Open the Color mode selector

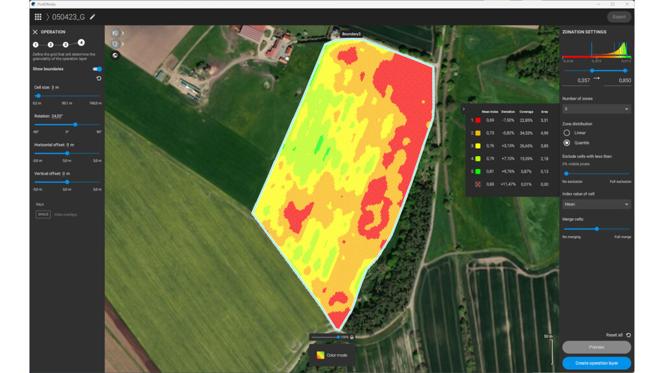point(332,355)
